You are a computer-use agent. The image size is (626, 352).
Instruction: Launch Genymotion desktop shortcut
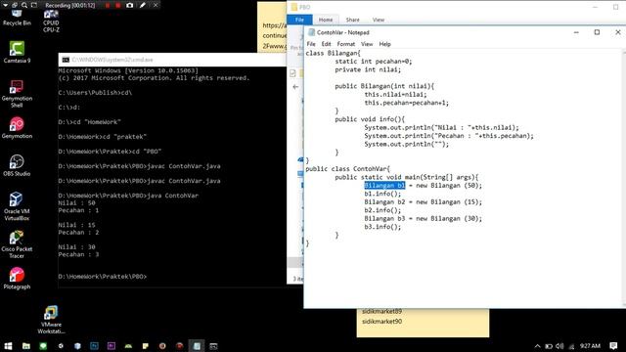17,128
